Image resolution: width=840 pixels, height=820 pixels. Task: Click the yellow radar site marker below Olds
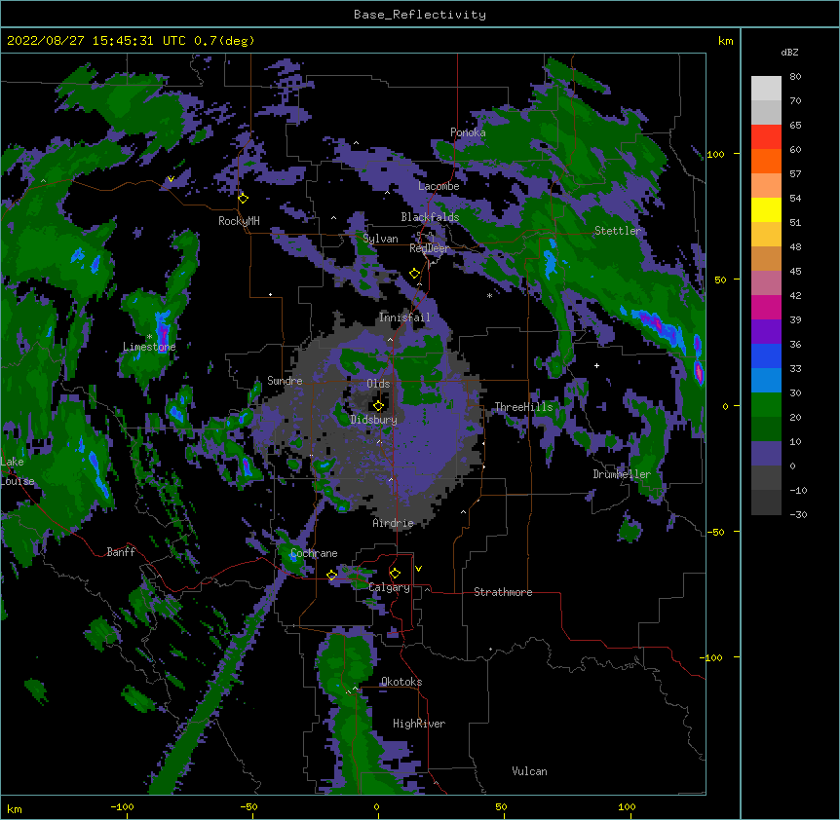tap(378, 406)
